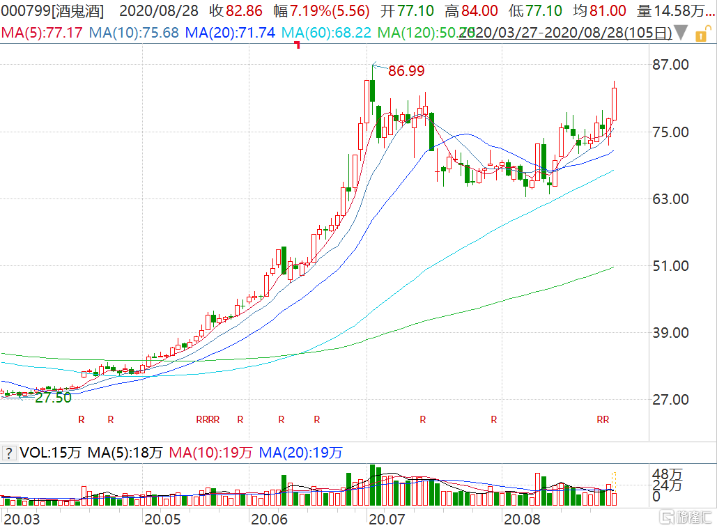Click the average price 均81.00
The width and height of the screenshot is (717, 530).
tap(599, 11)
